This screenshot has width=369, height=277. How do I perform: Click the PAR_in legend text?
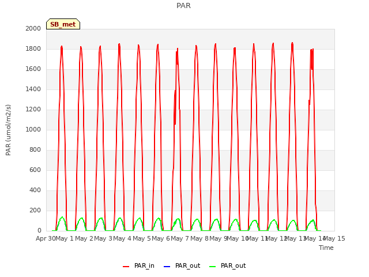pos(144,265)
